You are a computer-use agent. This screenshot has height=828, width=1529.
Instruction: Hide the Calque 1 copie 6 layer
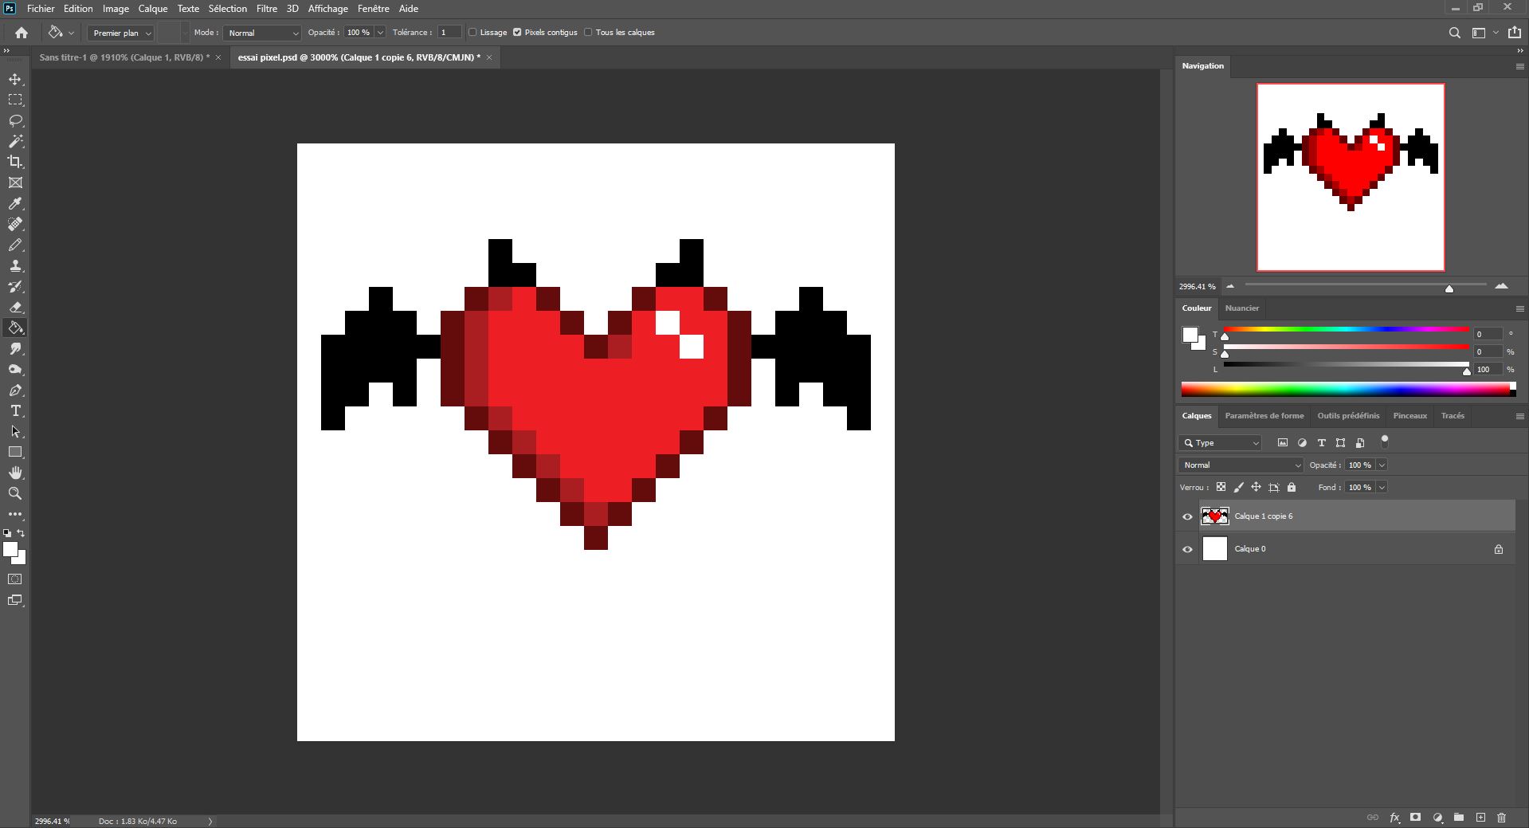pyautogui.click(x=1187, y=516)
